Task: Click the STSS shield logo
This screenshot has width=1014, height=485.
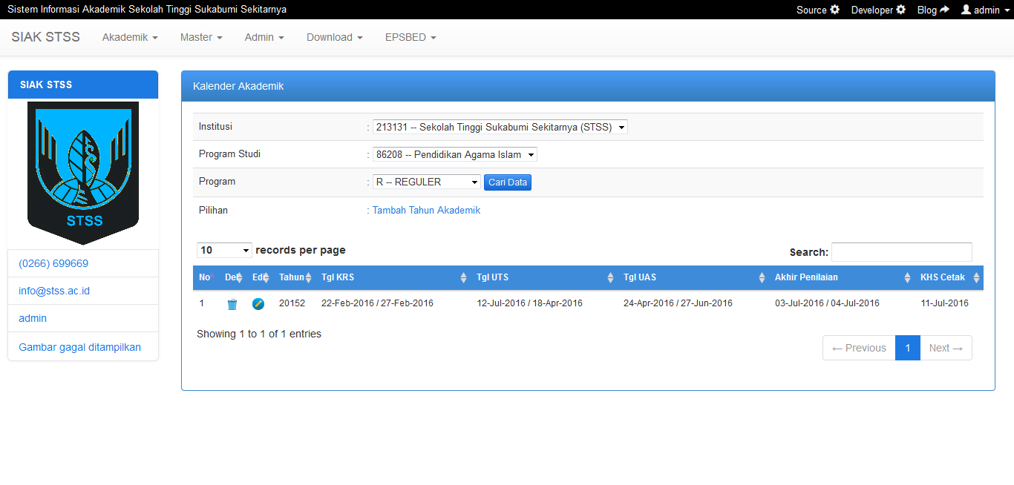Action: coord(82,172)
